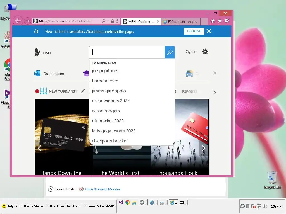The height and width of the screenshot is (214, 286).
Task: Click the volume speaker tray icon
Action: [265, 206]
